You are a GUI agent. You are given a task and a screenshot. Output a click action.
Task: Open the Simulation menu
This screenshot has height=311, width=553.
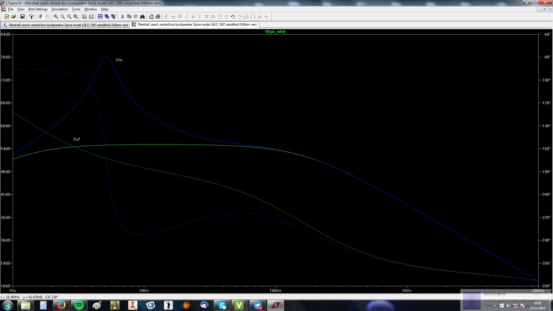(60, 9)
